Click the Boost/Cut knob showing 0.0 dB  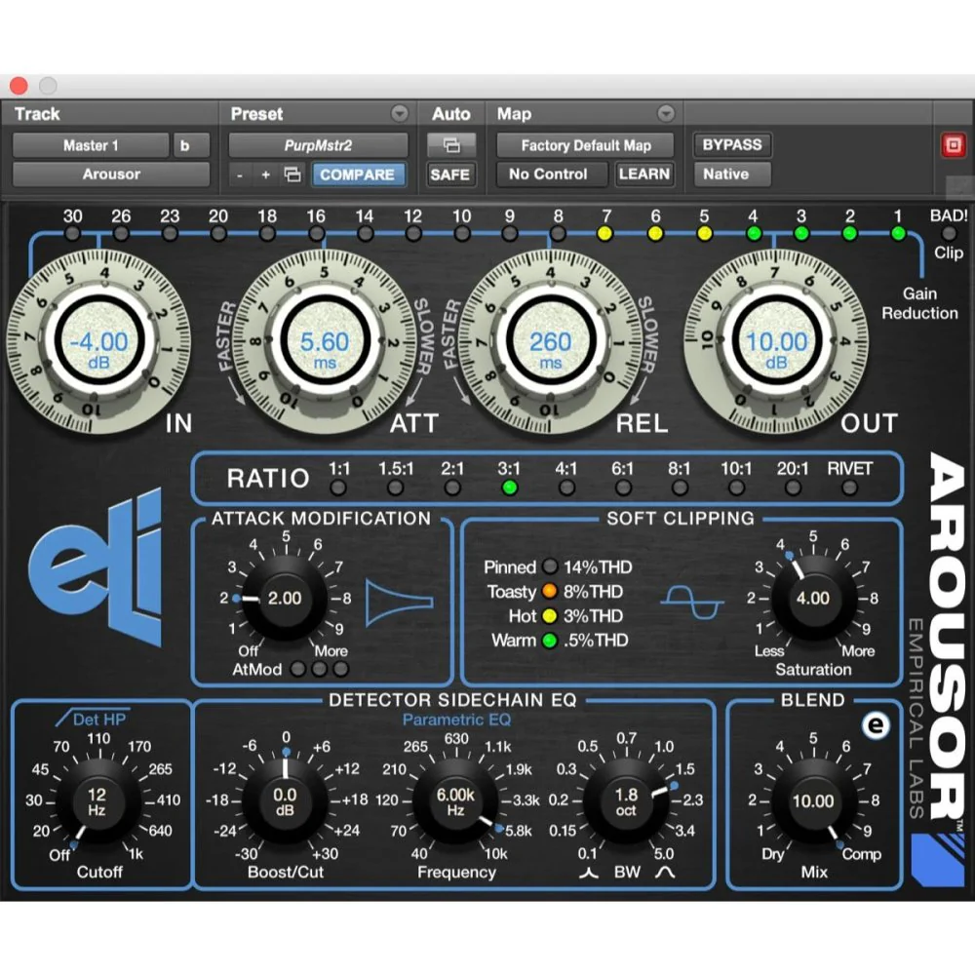coord(286,800)
